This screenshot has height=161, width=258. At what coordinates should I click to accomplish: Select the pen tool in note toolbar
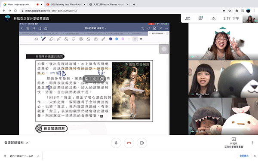pyautogui.click(x=43, y=39)
